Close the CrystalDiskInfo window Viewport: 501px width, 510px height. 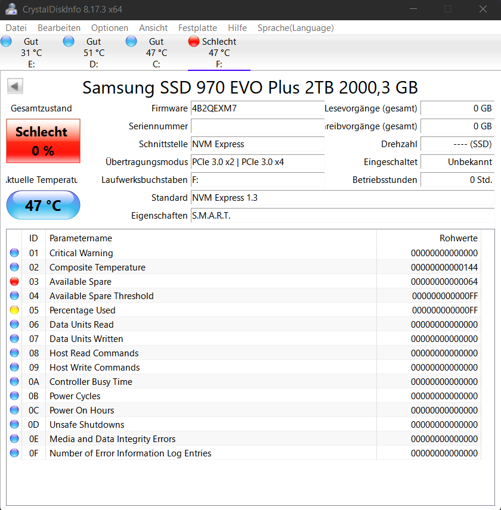pos(483,9)
